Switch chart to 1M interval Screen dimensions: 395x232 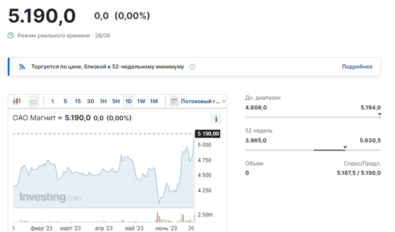154,101
